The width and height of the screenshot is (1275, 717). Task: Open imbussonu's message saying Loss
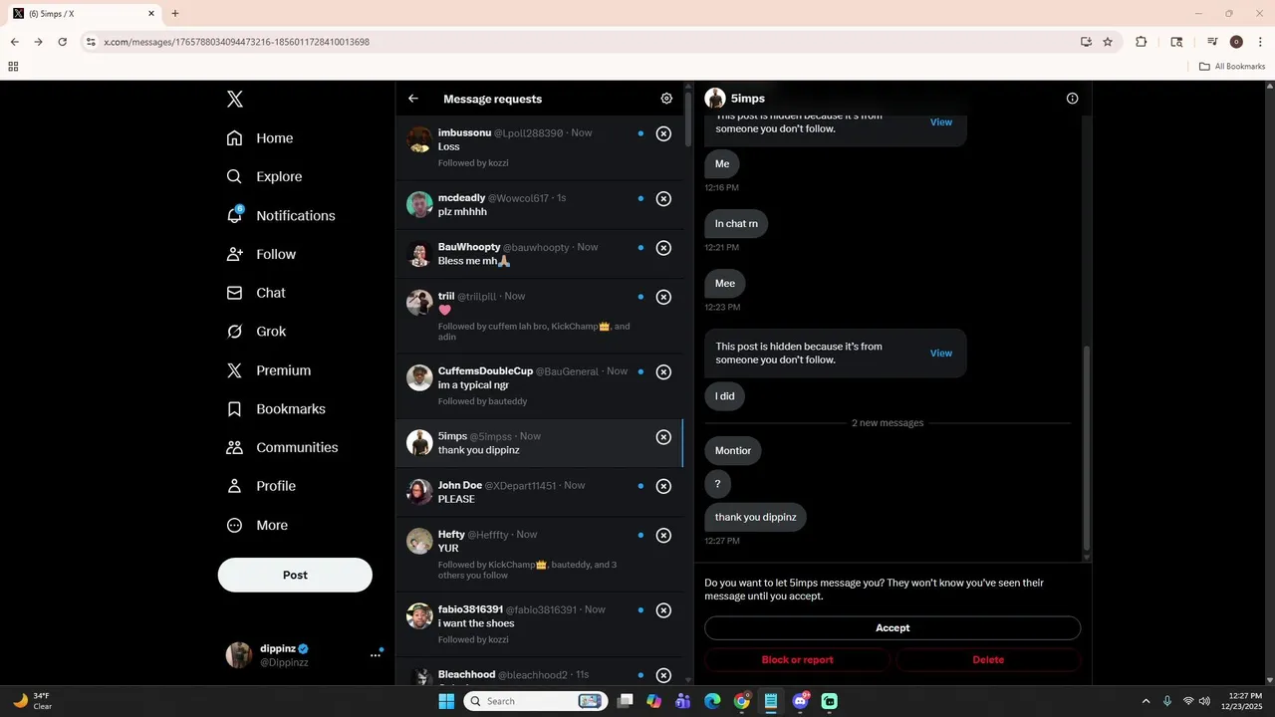540,147
